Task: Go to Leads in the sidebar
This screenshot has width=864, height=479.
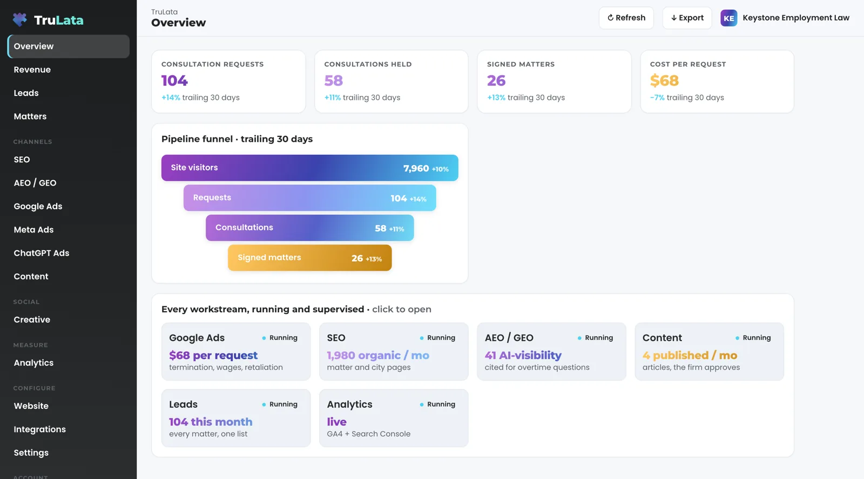Action: click(69, 93)
